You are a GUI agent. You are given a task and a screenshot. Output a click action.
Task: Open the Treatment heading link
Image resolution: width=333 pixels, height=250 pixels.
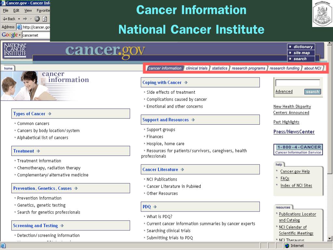[x=23, y=151]
